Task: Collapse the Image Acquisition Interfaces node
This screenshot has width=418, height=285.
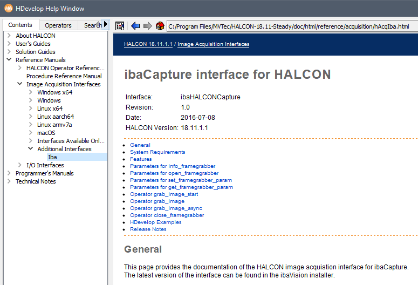Action: pyautogui.click(x=20, y=84)
